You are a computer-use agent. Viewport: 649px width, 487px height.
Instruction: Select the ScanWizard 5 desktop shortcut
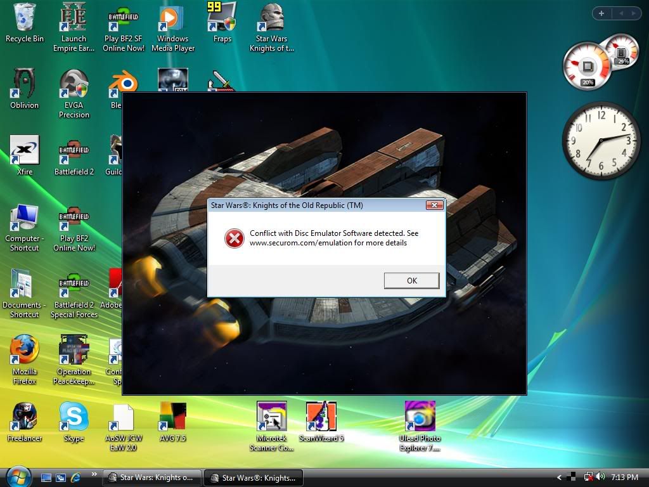321,422
